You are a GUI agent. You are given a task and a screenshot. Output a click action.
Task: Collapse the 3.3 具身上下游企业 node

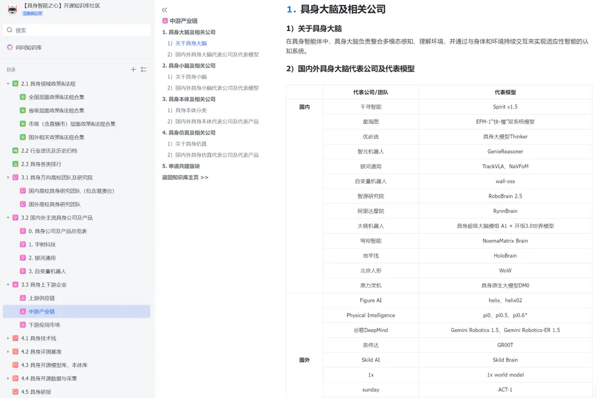click(8, 285)
